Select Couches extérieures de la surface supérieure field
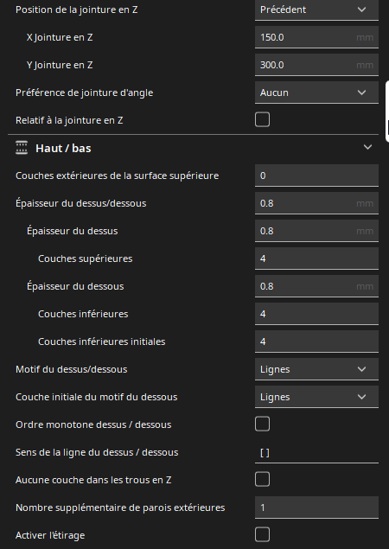The width and height of the screenshot is (389, 549). point(316,176)
